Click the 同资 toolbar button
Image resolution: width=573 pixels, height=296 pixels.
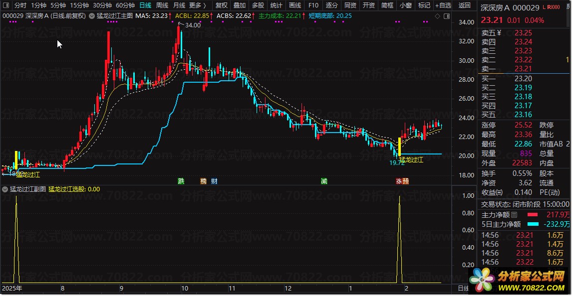click(350, 5)
